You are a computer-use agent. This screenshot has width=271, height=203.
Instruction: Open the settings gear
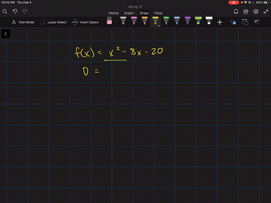point(256,12)
